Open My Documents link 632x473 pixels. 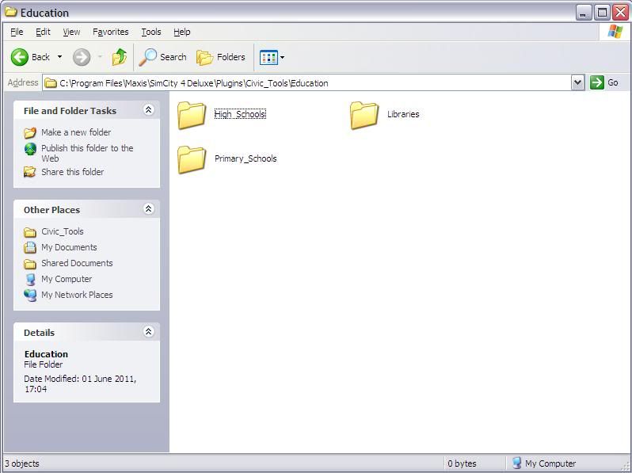(x=69, y=247)
